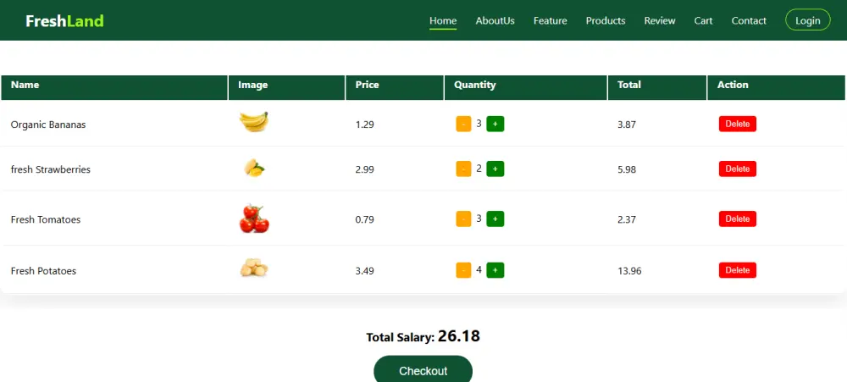Click the price 1.29

coord(364,125)
